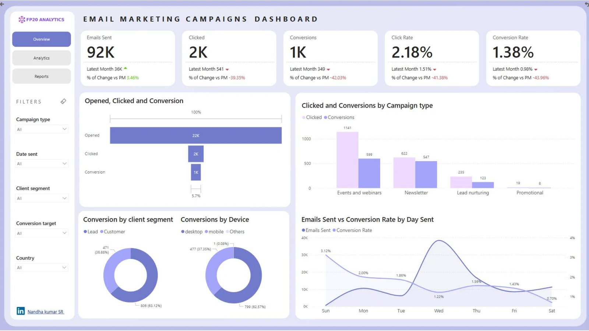This screenshot has width=589, height=331.
Task: Click the Clicked legend swatch in campaign chart
Action: (304, 117)
